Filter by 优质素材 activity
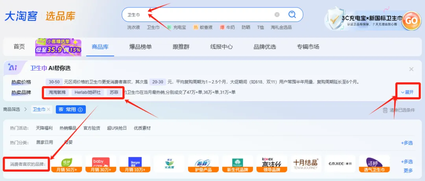The width and height of the screenshot is (425, 181). click(142, 128)
